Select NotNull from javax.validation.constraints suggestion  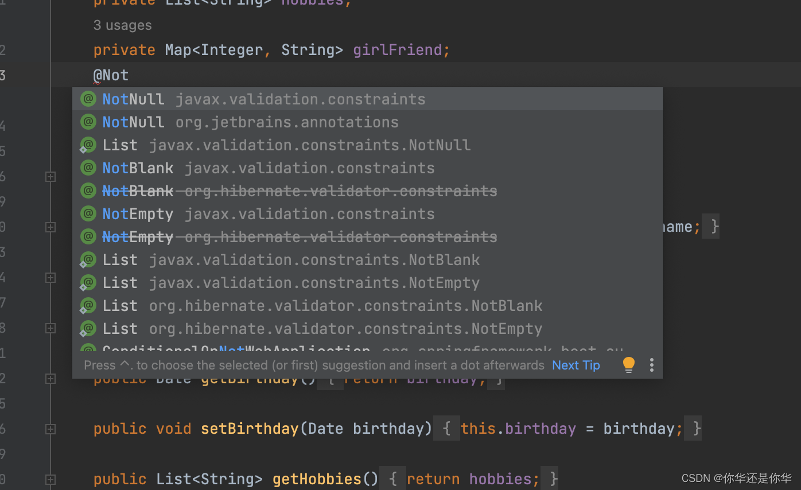[x=367, y=99]
